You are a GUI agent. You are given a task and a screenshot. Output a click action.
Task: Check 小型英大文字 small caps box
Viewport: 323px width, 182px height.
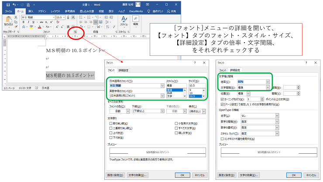(176, 124)
